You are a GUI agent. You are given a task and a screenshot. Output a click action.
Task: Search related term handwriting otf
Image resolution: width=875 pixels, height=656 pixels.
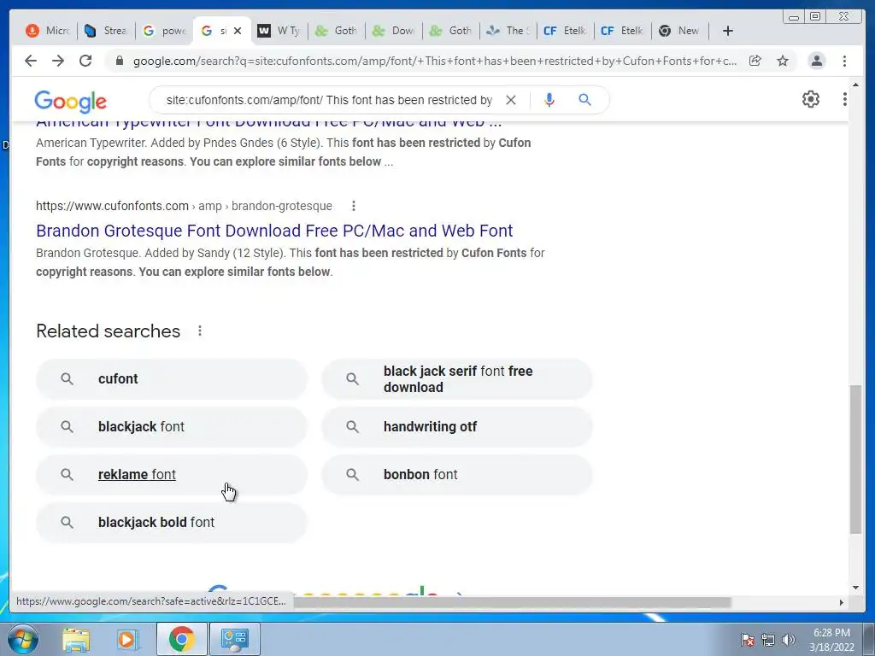click(457, 427)
